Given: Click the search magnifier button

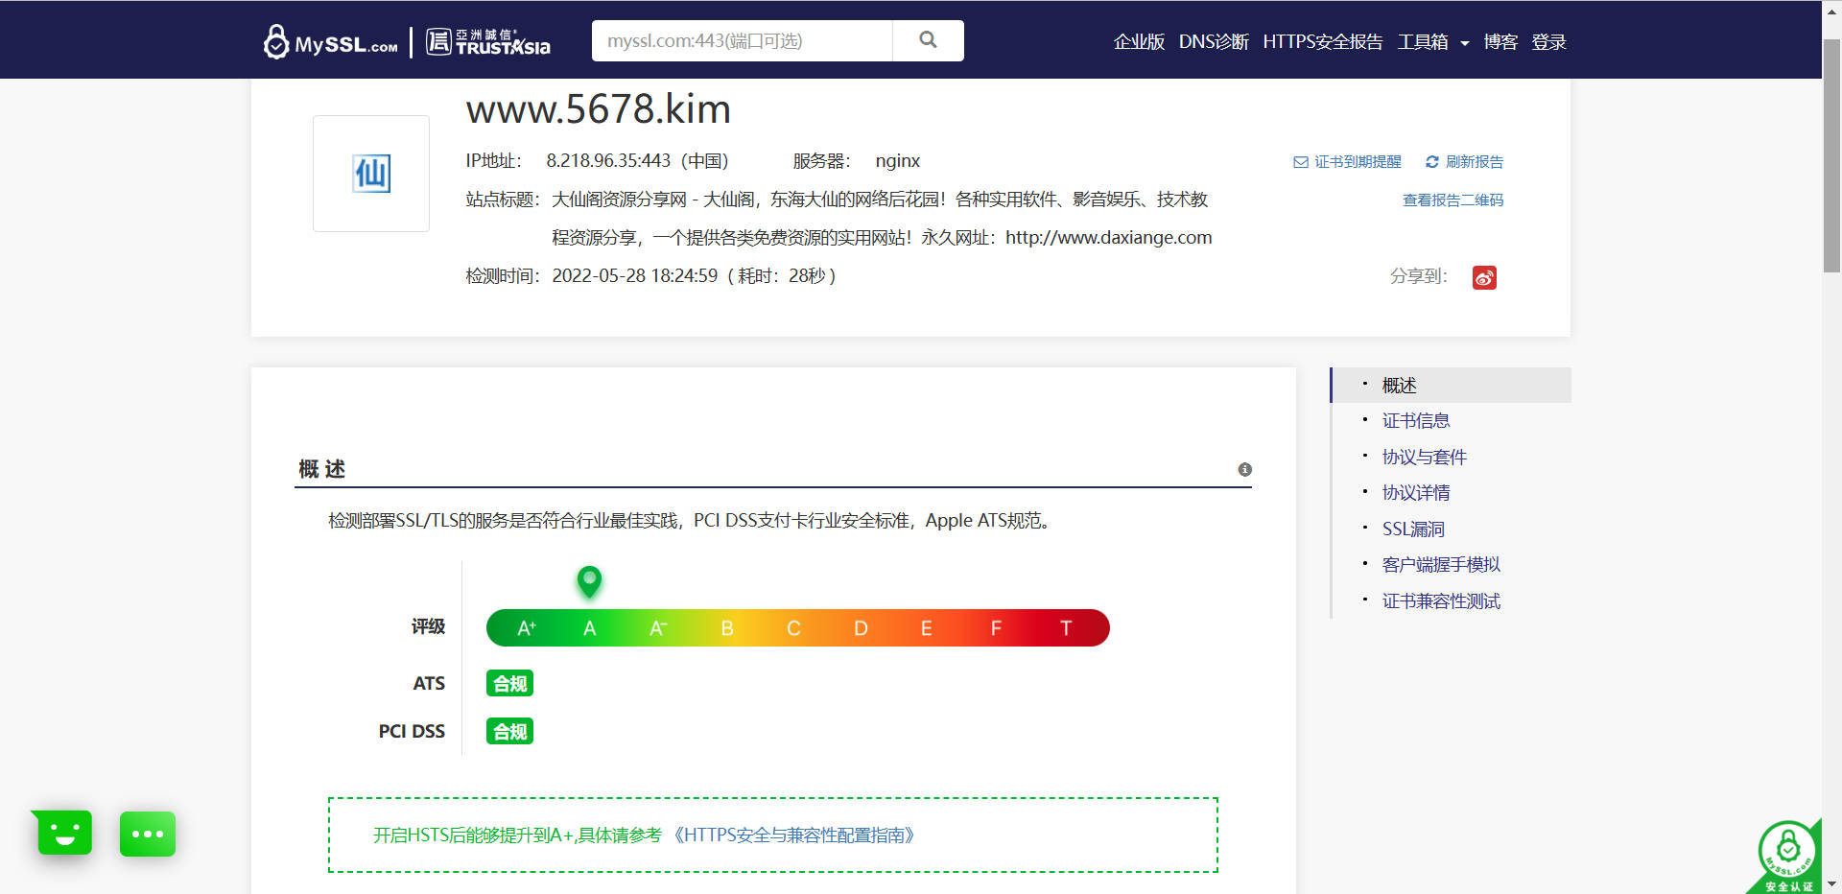Looking at the screenshot, I should point(928,40).
